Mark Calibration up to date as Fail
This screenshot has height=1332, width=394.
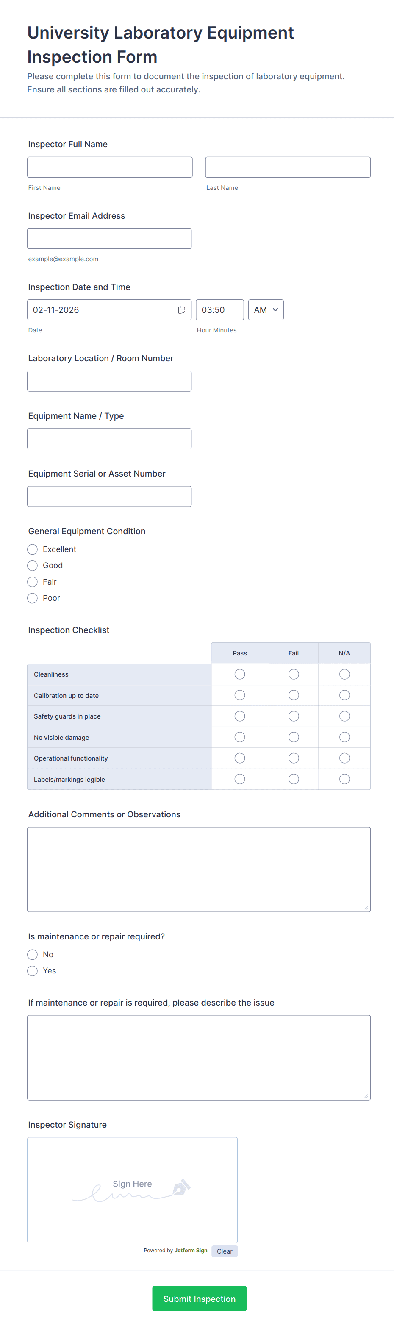coord(294,696)
